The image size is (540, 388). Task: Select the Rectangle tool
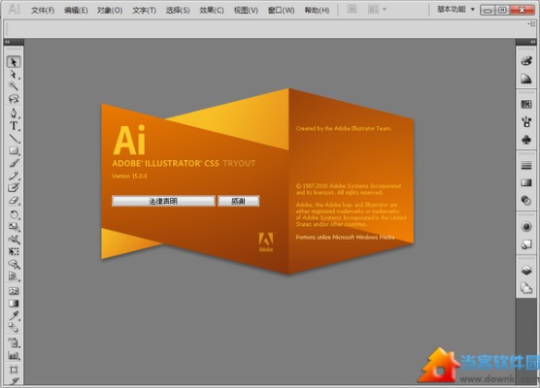tap(14, 150)
